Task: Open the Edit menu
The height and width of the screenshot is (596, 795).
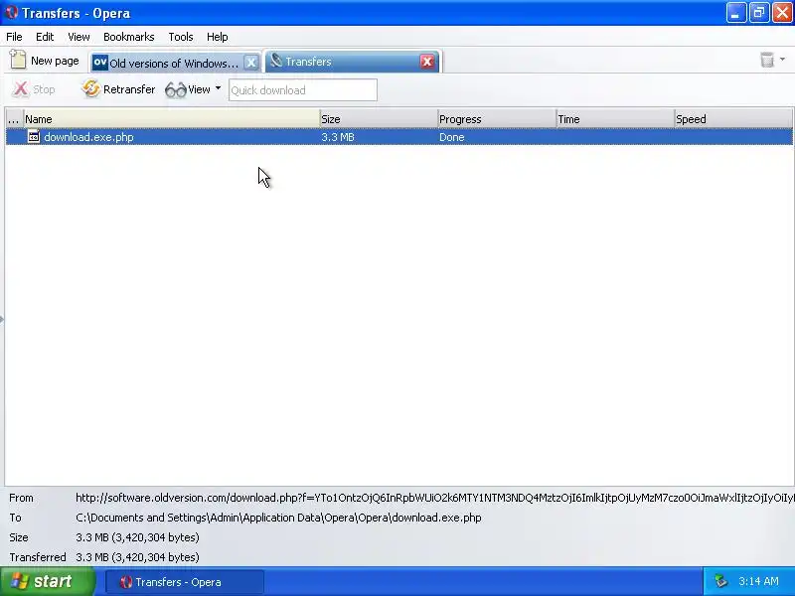Action: [45, 37]
